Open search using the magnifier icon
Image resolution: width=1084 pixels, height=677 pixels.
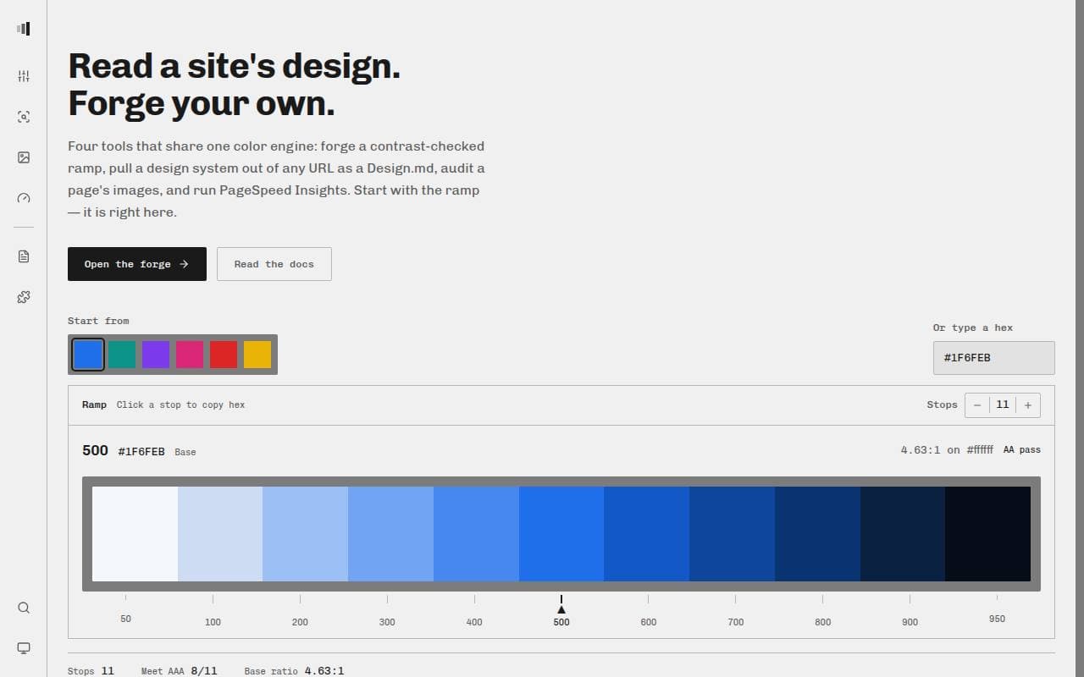[x=24, y=608]
